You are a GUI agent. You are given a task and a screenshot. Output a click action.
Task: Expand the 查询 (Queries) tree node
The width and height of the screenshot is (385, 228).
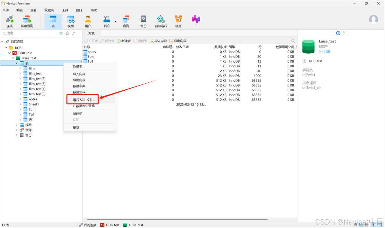click(17, 130)
